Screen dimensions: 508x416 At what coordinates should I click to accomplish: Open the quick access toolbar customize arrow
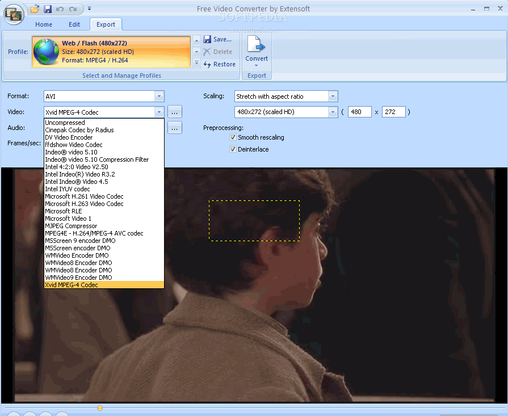coord(90,9)
